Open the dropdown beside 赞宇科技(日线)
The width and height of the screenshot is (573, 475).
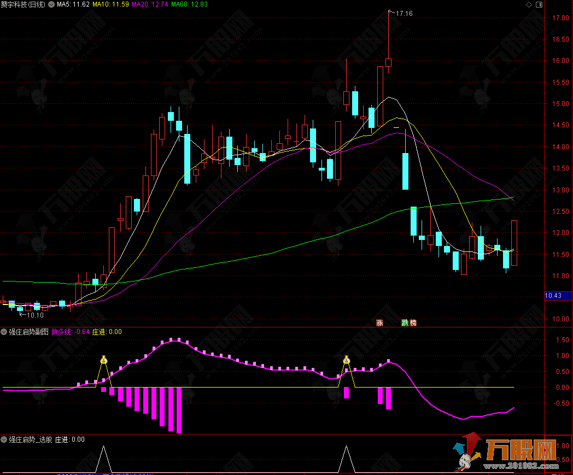(51, 4)
